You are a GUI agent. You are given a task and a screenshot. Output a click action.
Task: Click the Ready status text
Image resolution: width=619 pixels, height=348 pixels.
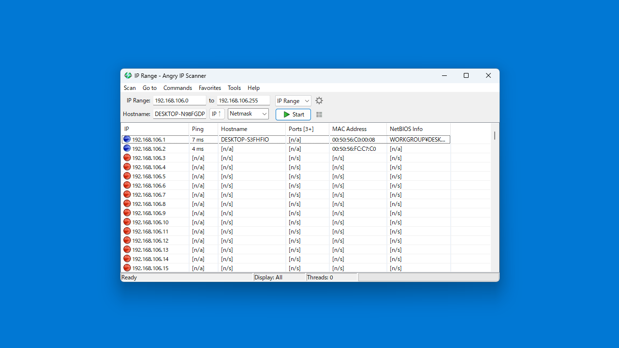[129, 277]
